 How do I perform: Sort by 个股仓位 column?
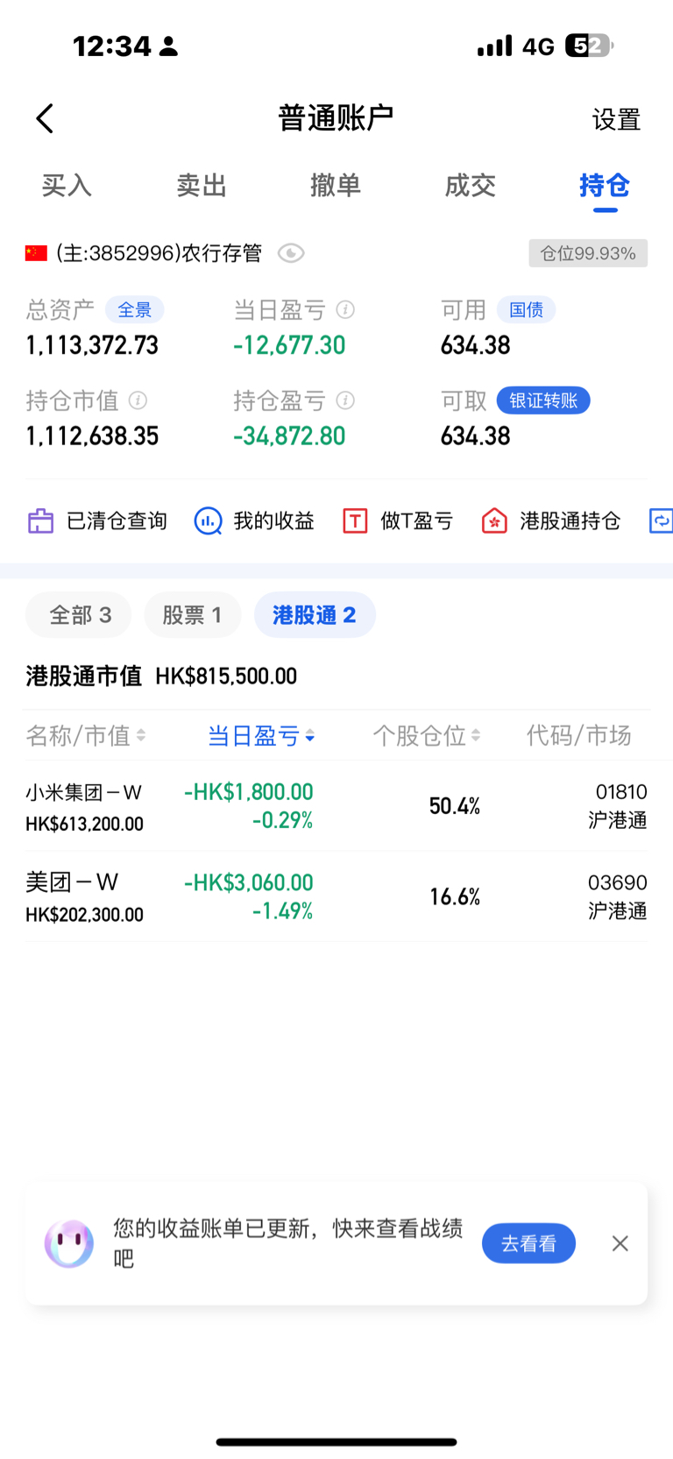[427, 735]
